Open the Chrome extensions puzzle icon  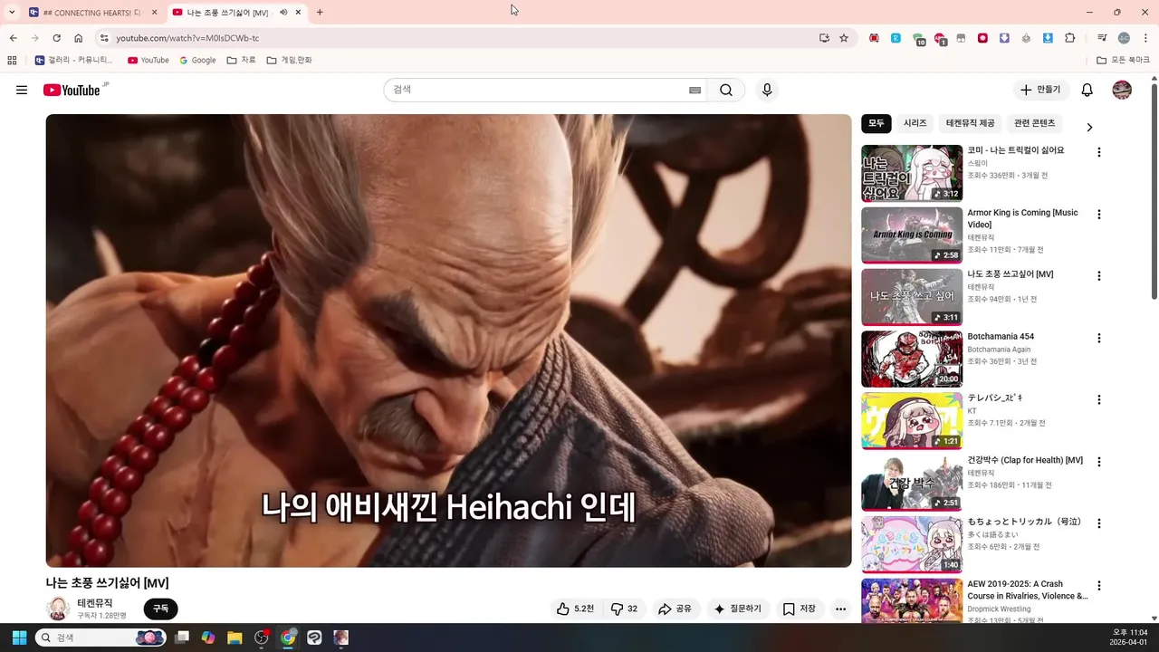(x=1070, y=38)
